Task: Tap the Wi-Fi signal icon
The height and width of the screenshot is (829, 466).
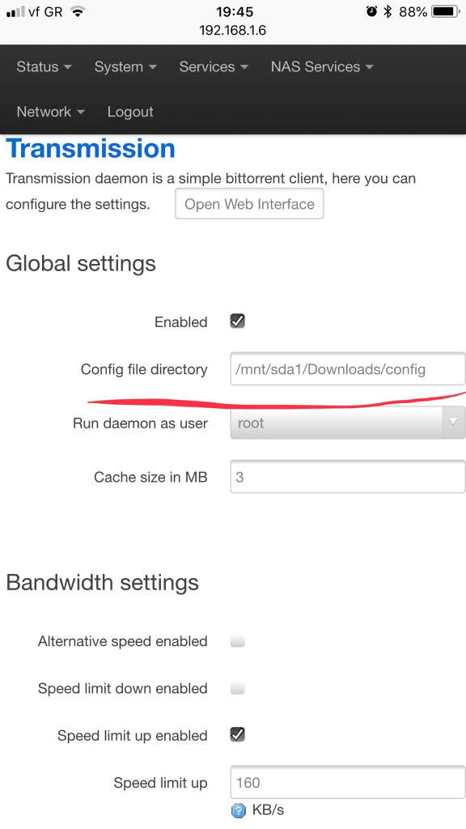Action: (x=78, y=11)
